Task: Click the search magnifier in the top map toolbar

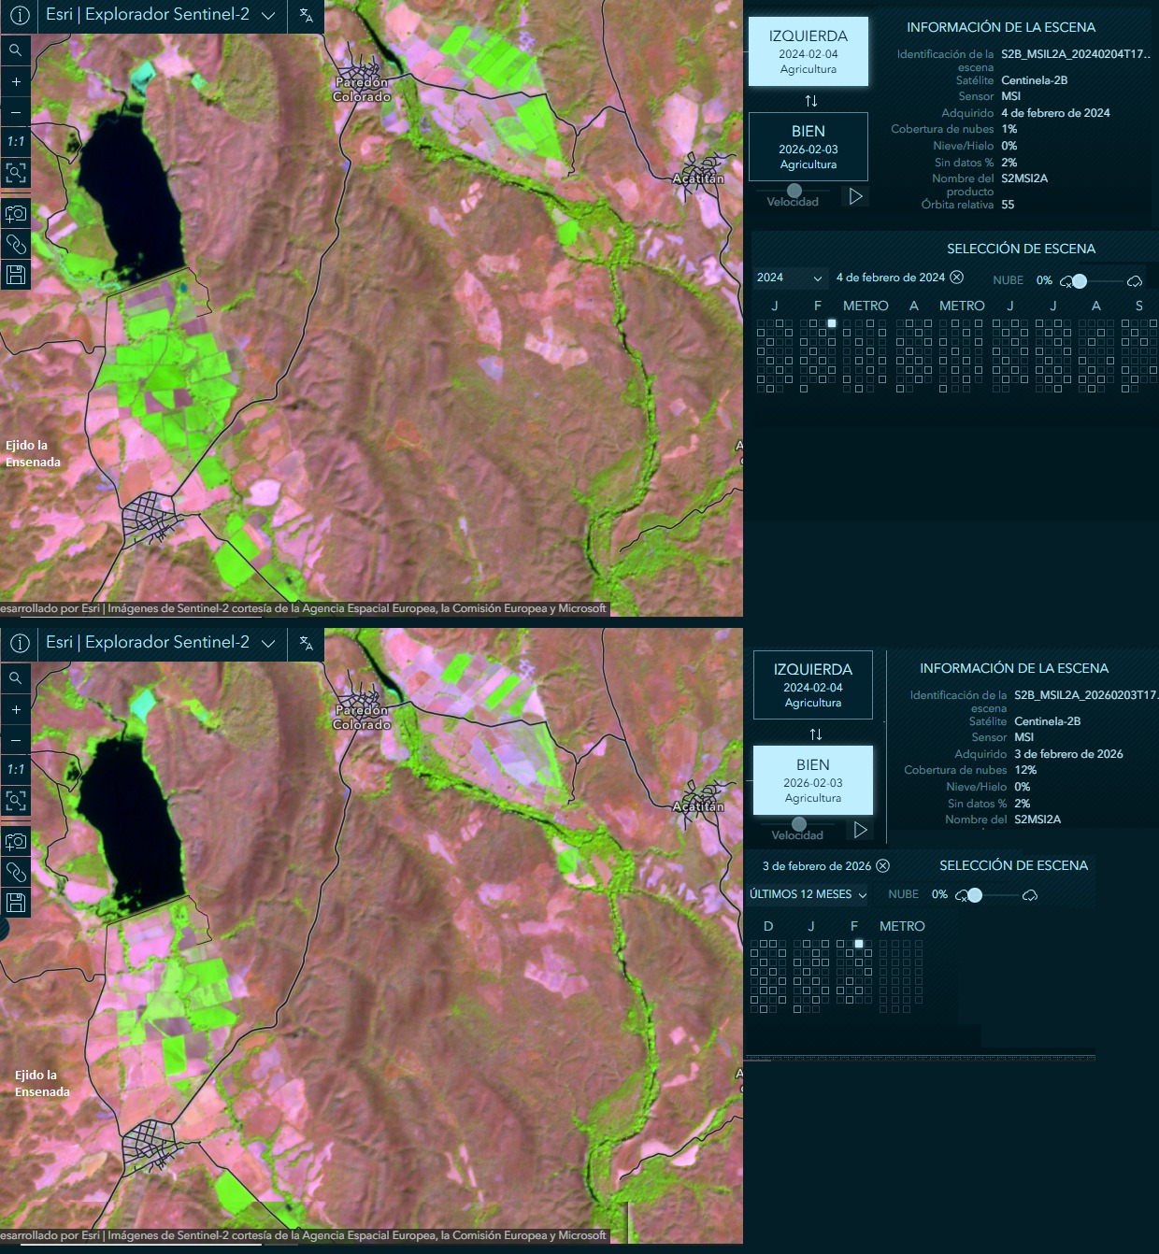Action: pyautogui.click(x=16, y=50)
